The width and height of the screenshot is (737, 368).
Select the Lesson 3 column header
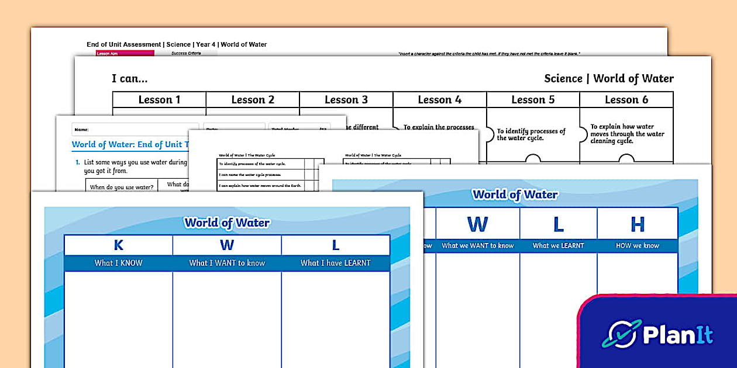(346, 99)
